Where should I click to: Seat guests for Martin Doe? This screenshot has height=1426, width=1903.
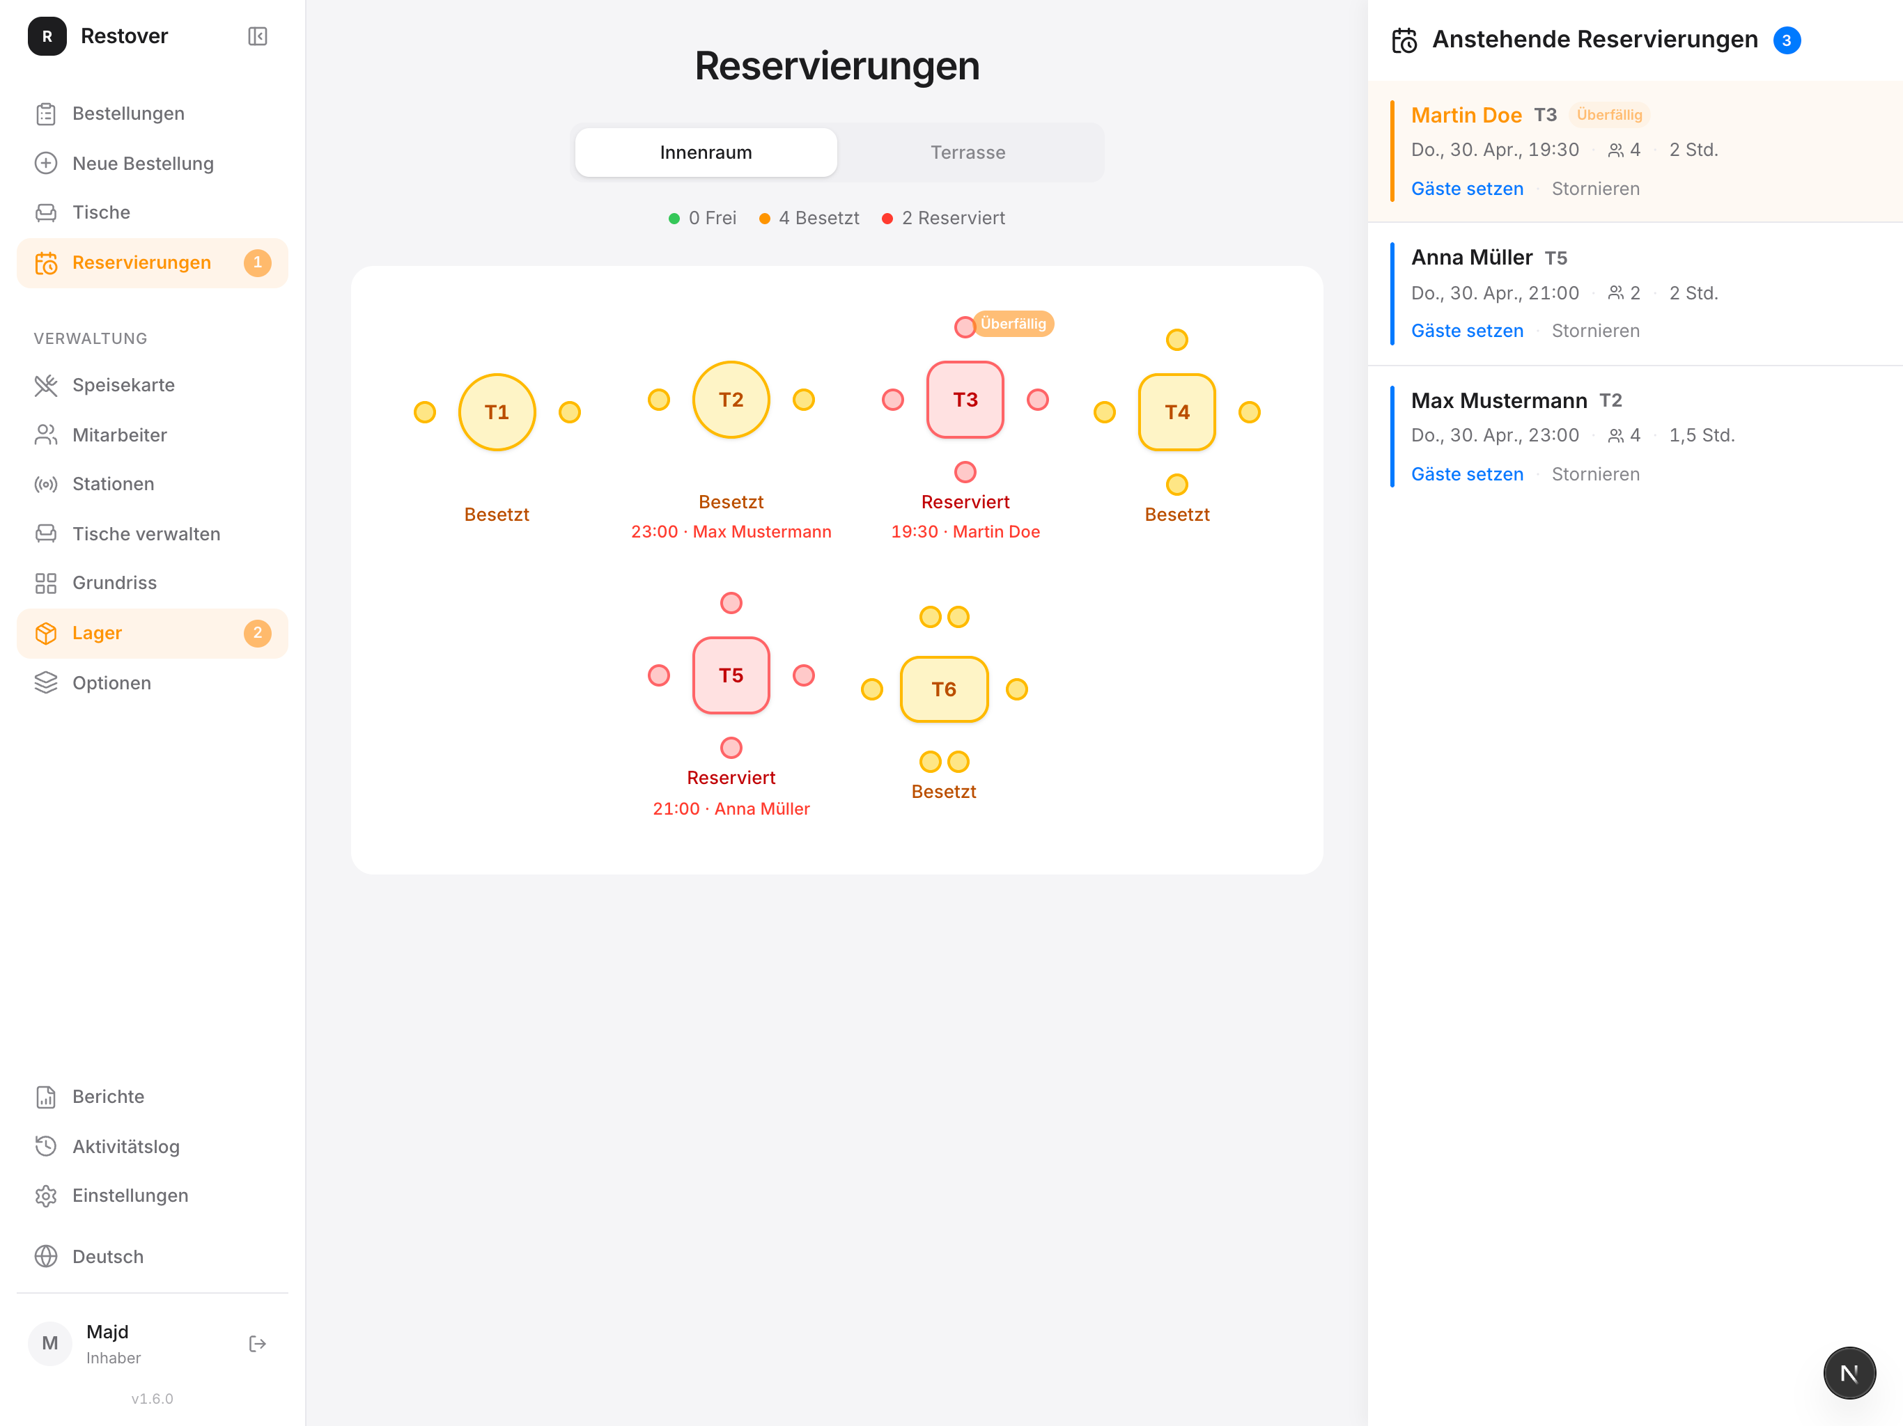(1467, 189)
